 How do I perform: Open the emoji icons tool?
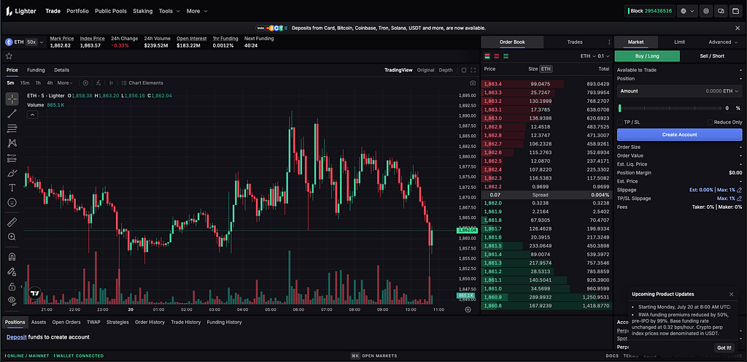click(x=12, y=202)
